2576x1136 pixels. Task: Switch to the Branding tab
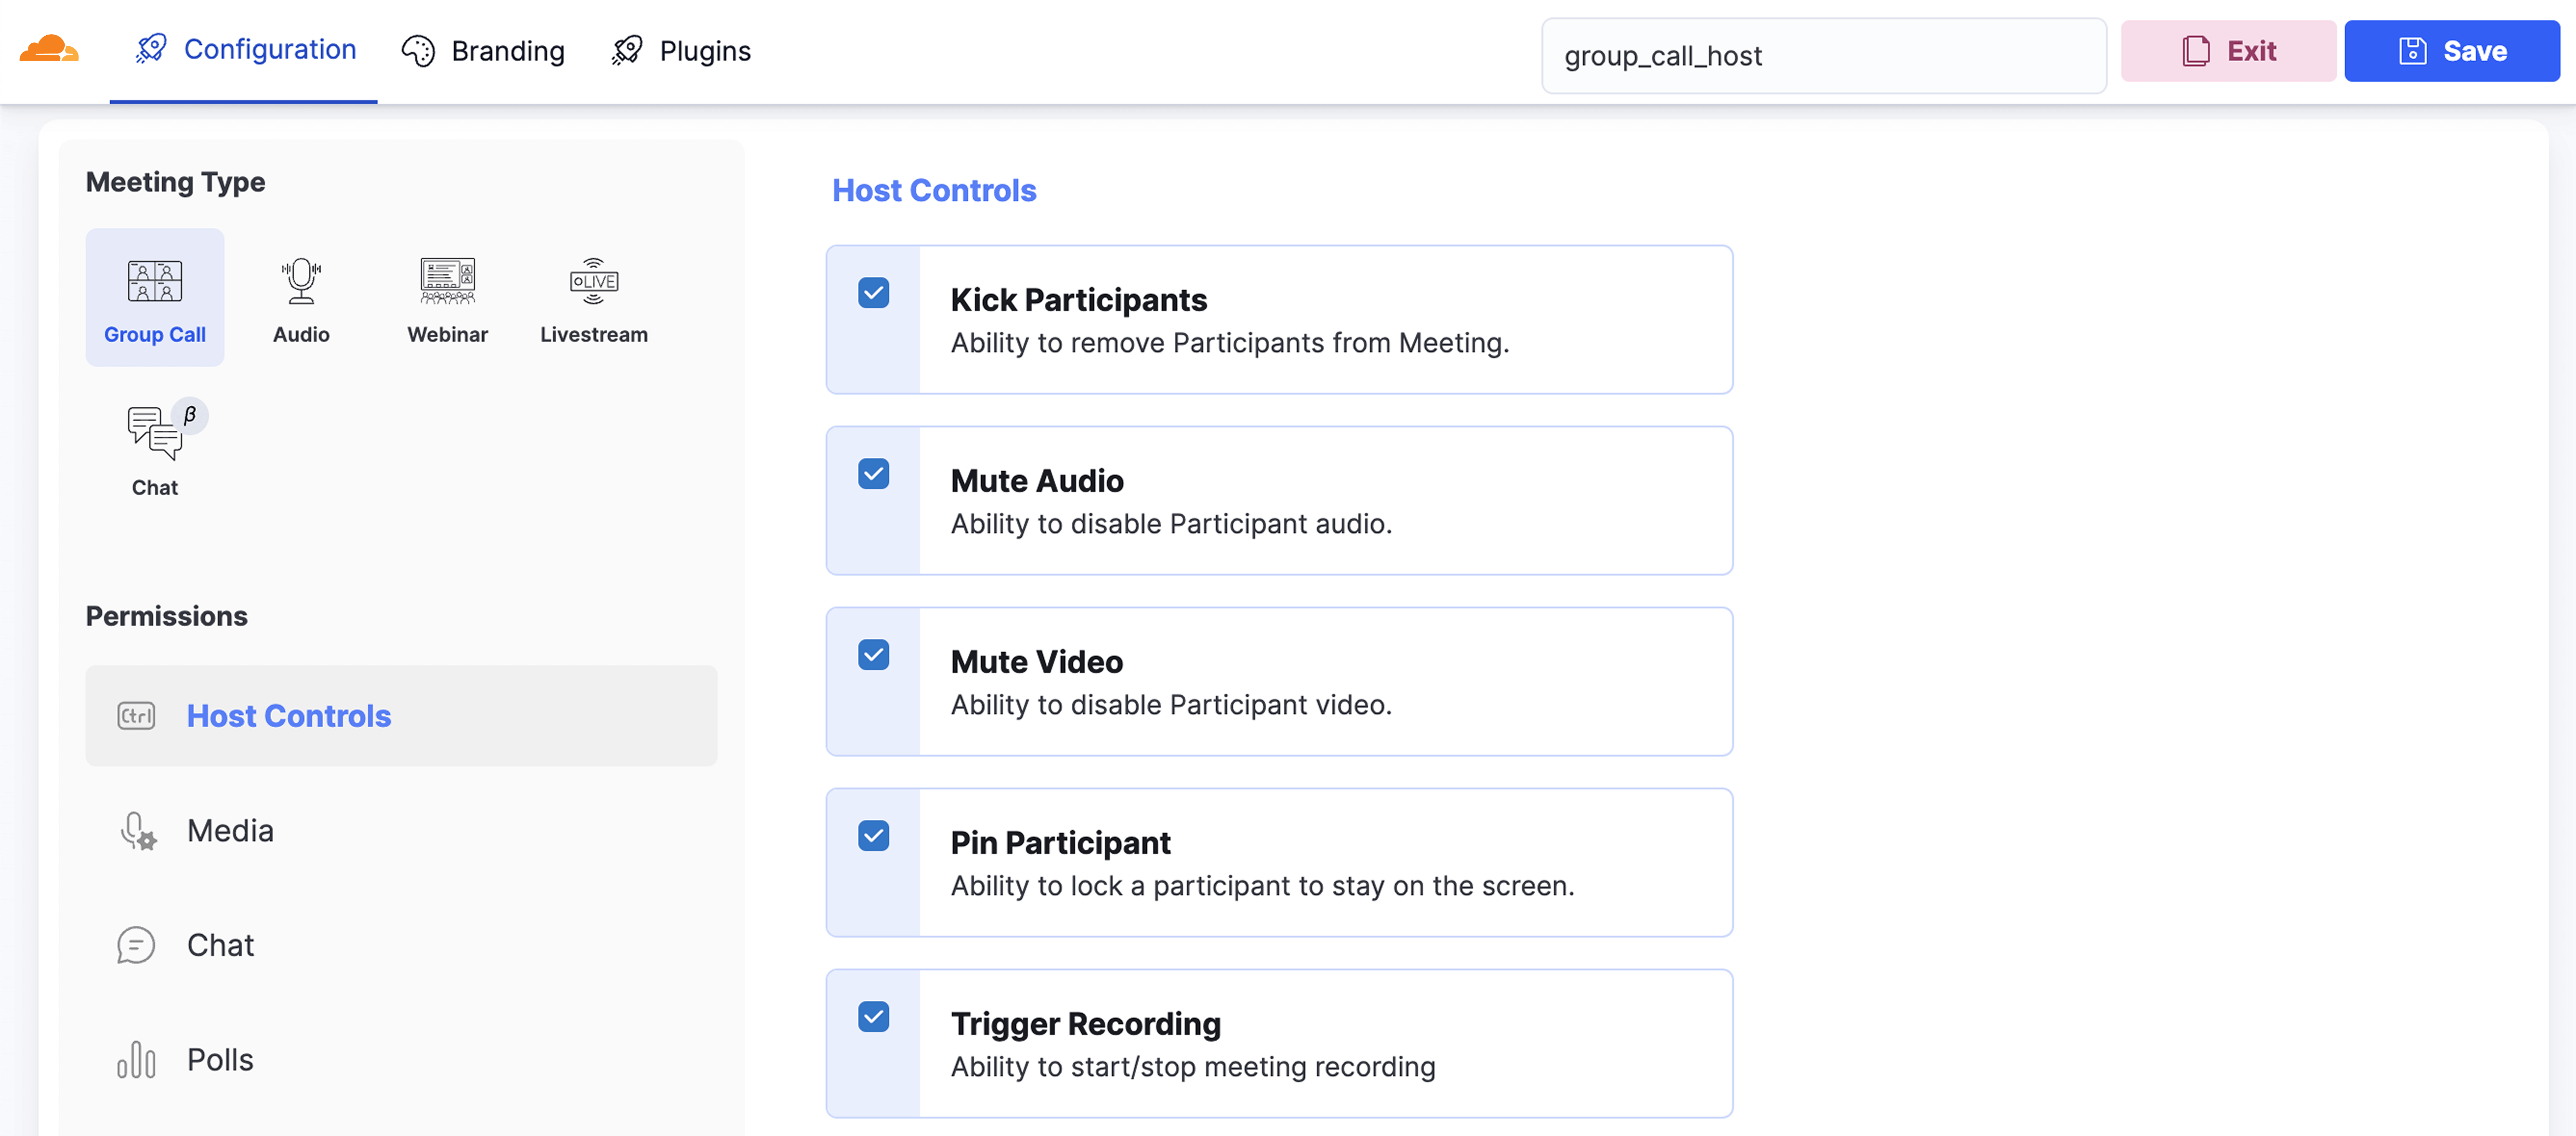point(483,51)
